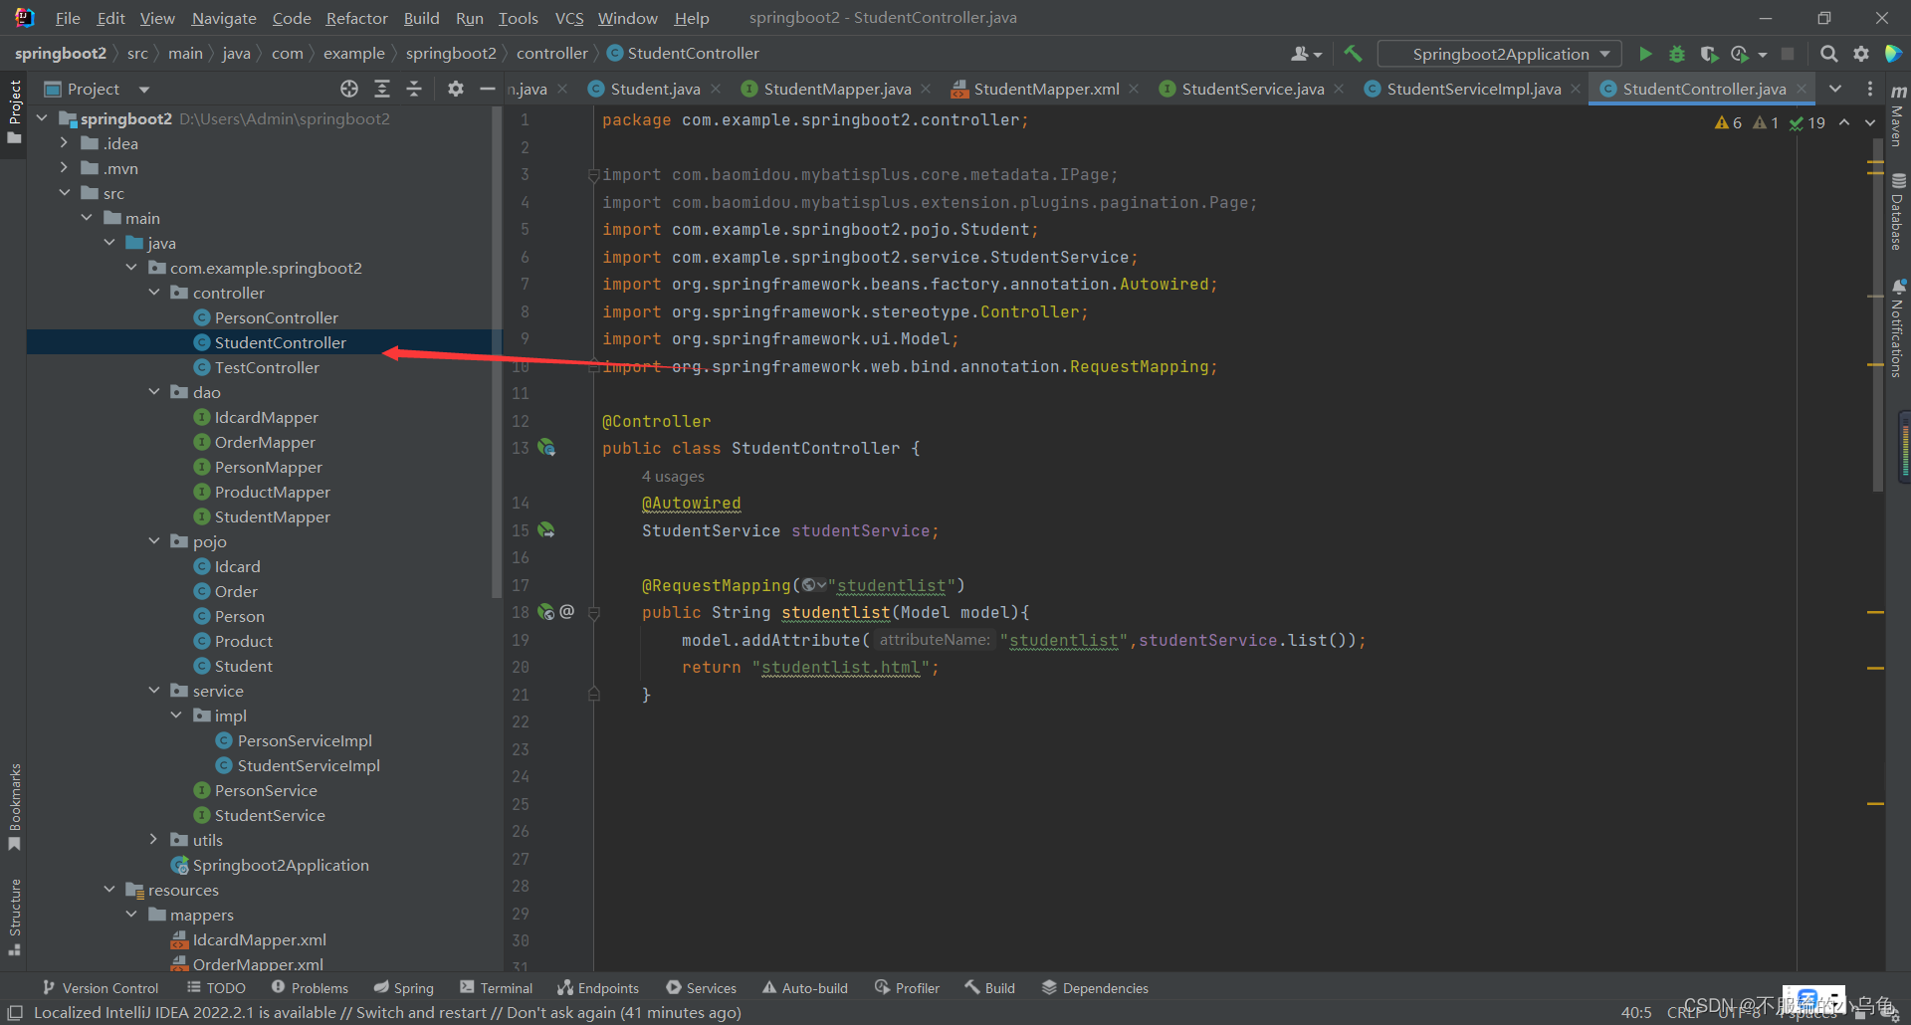
Task: Click the update notification in status bar
Action: pos(387,1012)
